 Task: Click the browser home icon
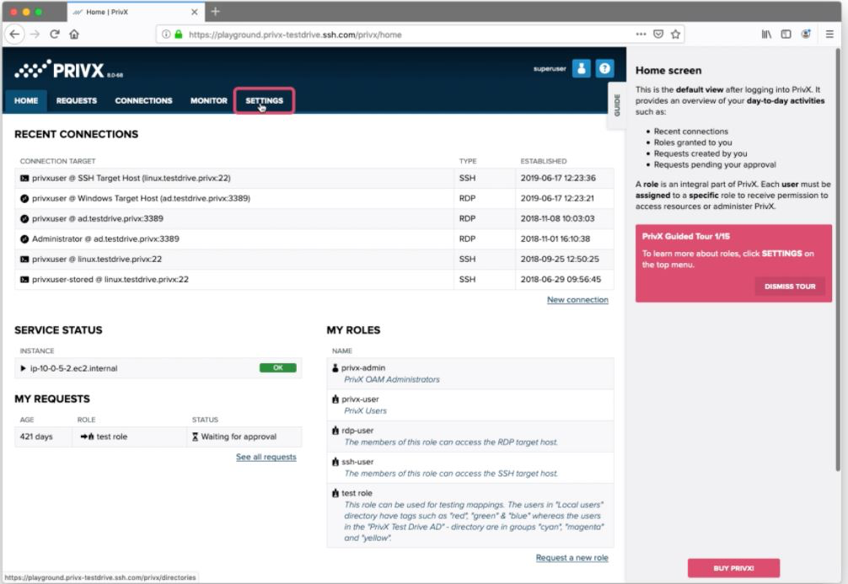(74, 34)
